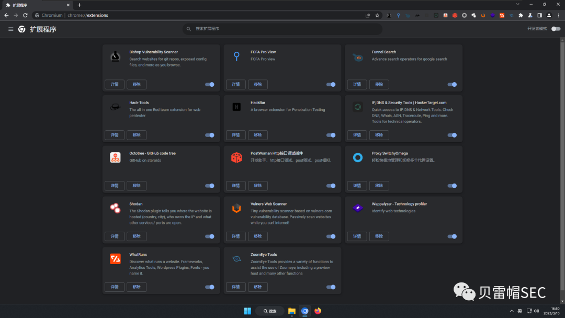
Task: Click the Chrome logo beside 扩展程序 title
Action: click(x=22, y=29)
